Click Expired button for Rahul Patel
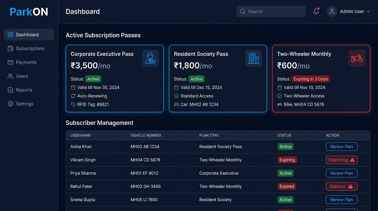Image resolution: width=378 pixels, height=211 pixels. click(342, 186)
